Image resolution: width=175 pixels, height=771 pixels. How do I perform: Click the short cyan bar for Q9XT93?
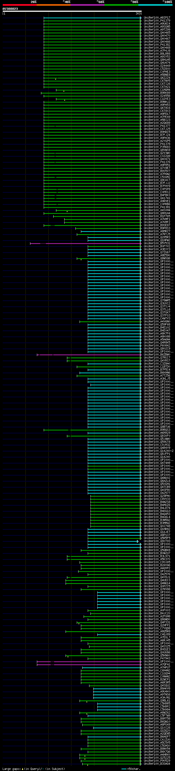(x=113, y=541)
